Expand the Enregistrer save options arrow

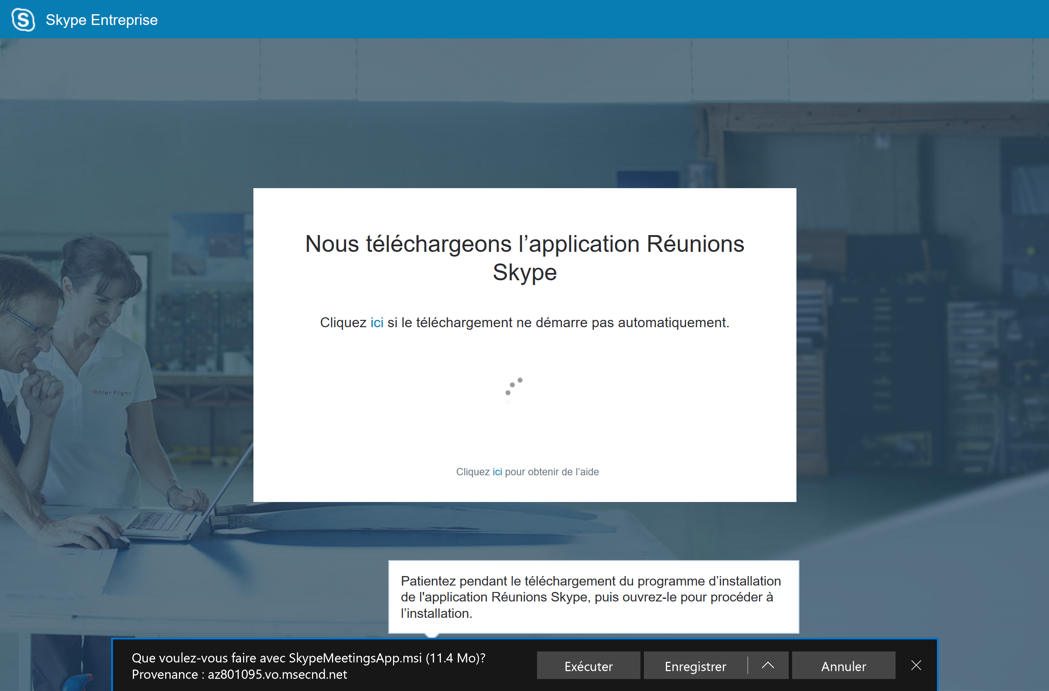pos(768,666)
